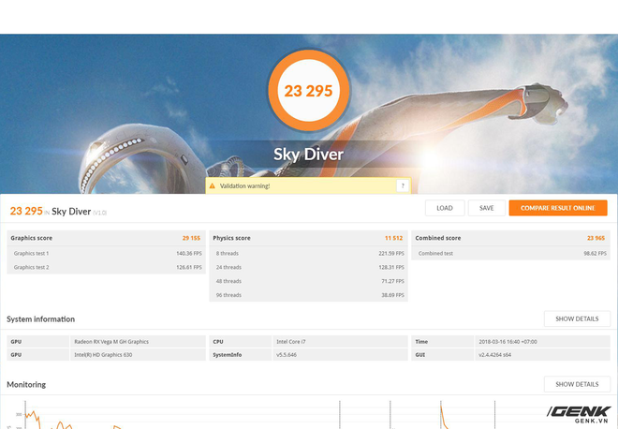Image resolution: width=618 pixels, height=429 pixels.
Task: Click the validation warning triangle icon
Action: click(212, 185)
